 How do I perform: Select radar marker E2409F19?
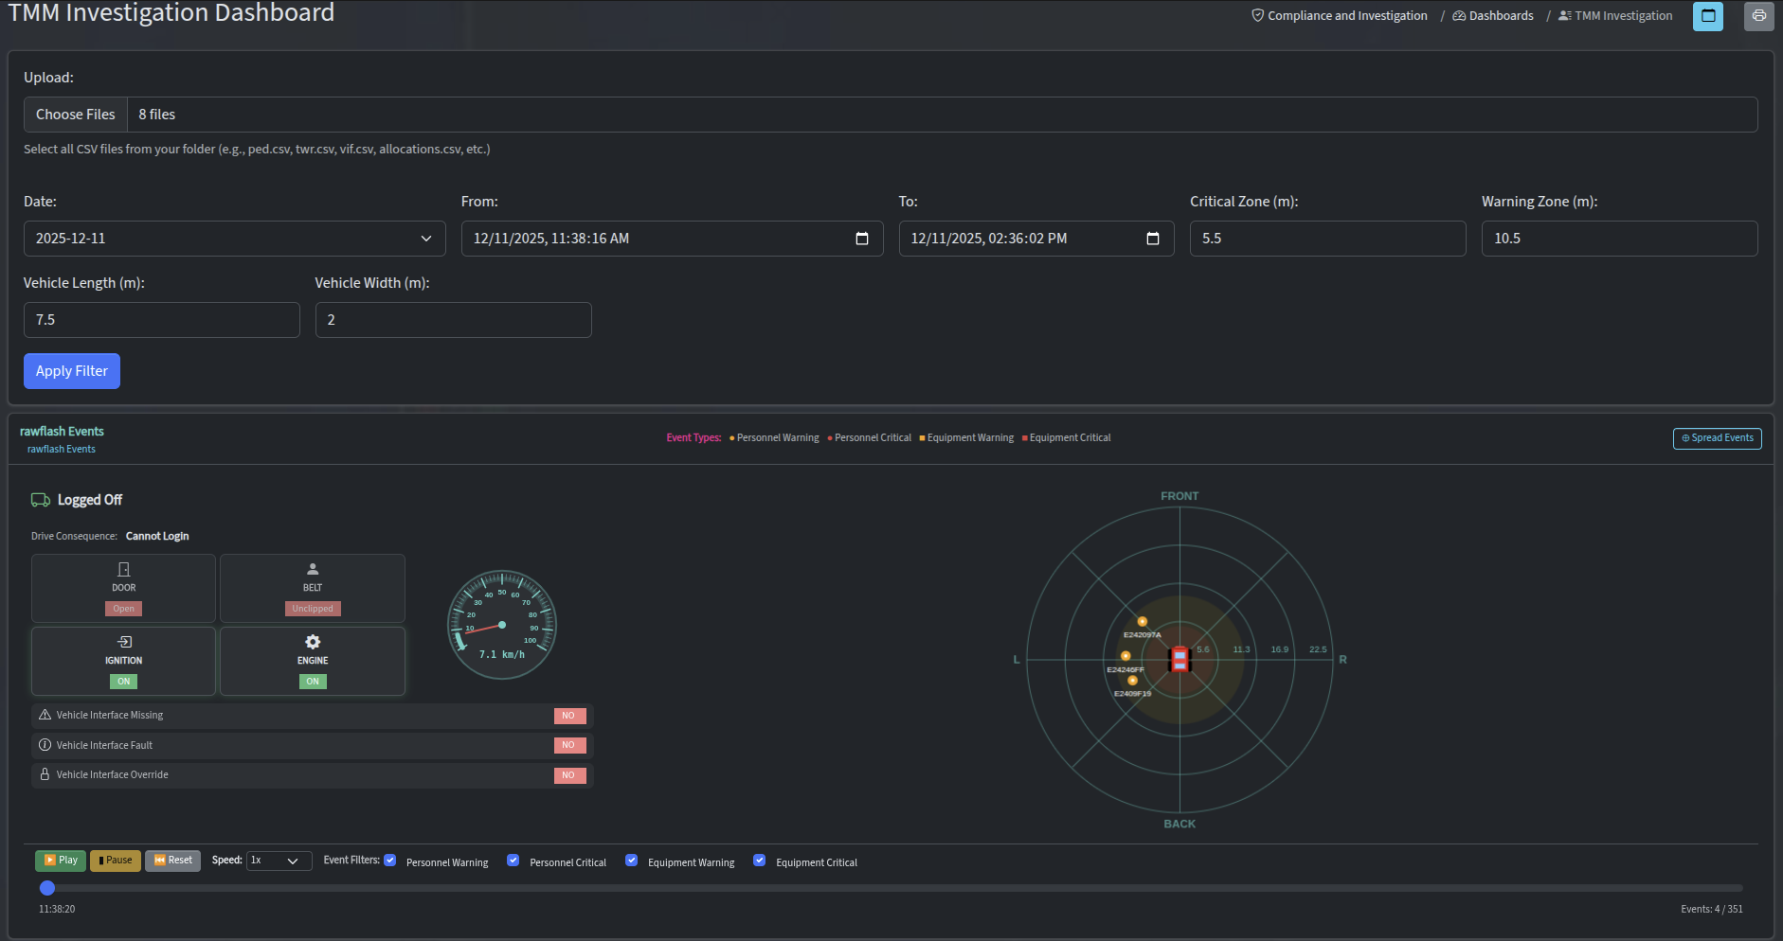point(1132,681)
